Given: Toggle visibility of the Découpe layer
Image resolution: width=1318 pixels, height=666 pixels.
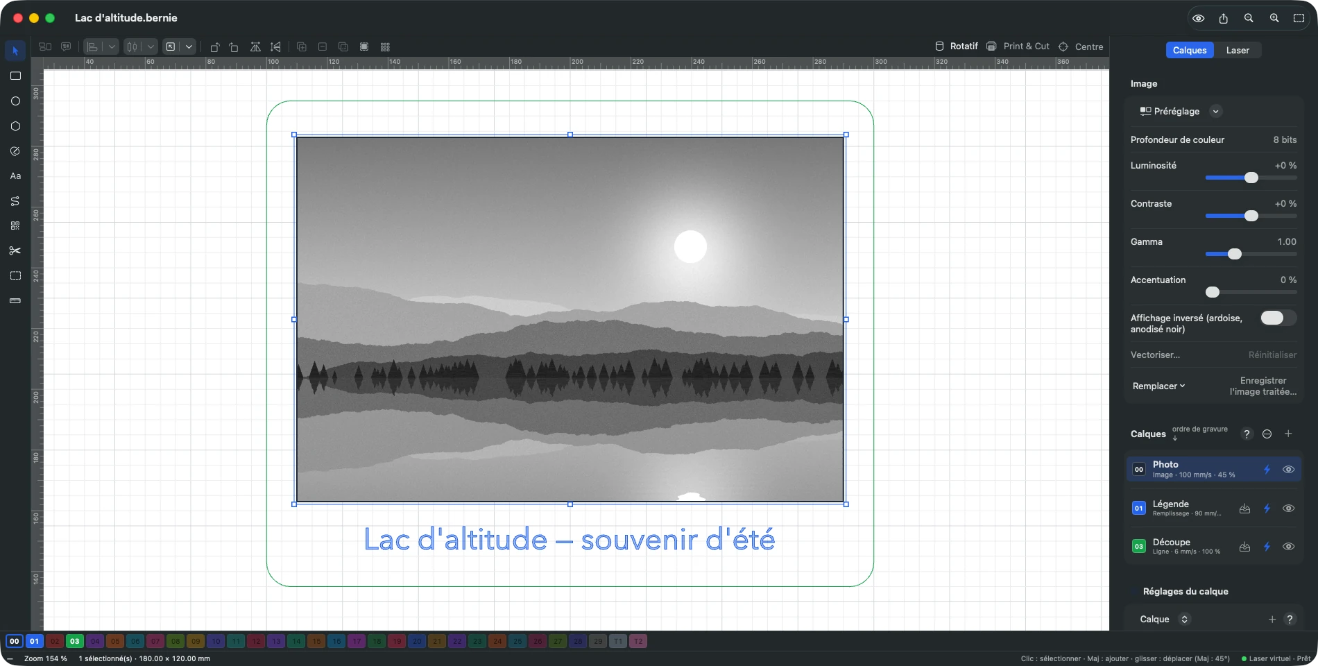Looking at the screenshot, I should [1288, 547].
